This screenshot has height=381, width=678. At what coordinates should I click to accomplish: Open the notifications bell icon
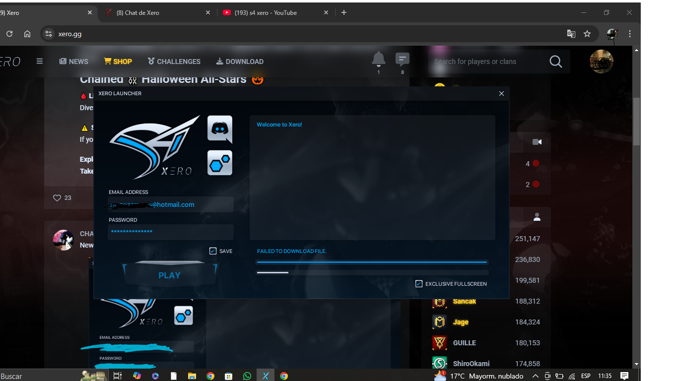coord(378,59)
